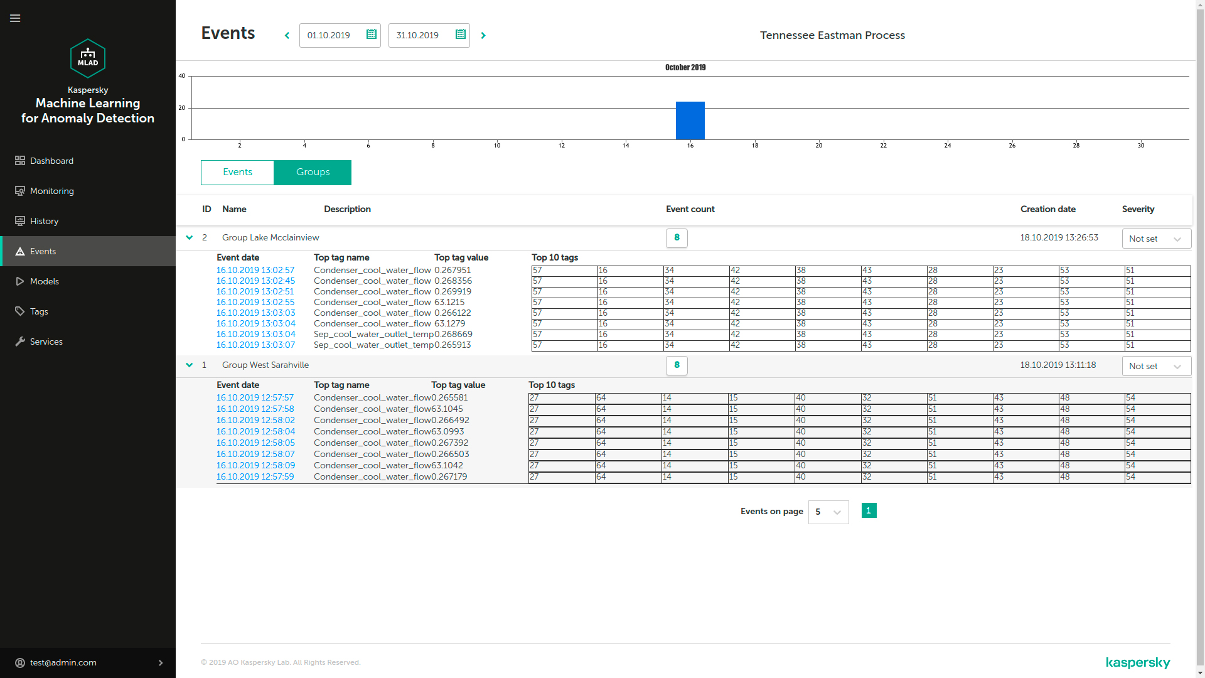Open the Tags section

[39, 311]
